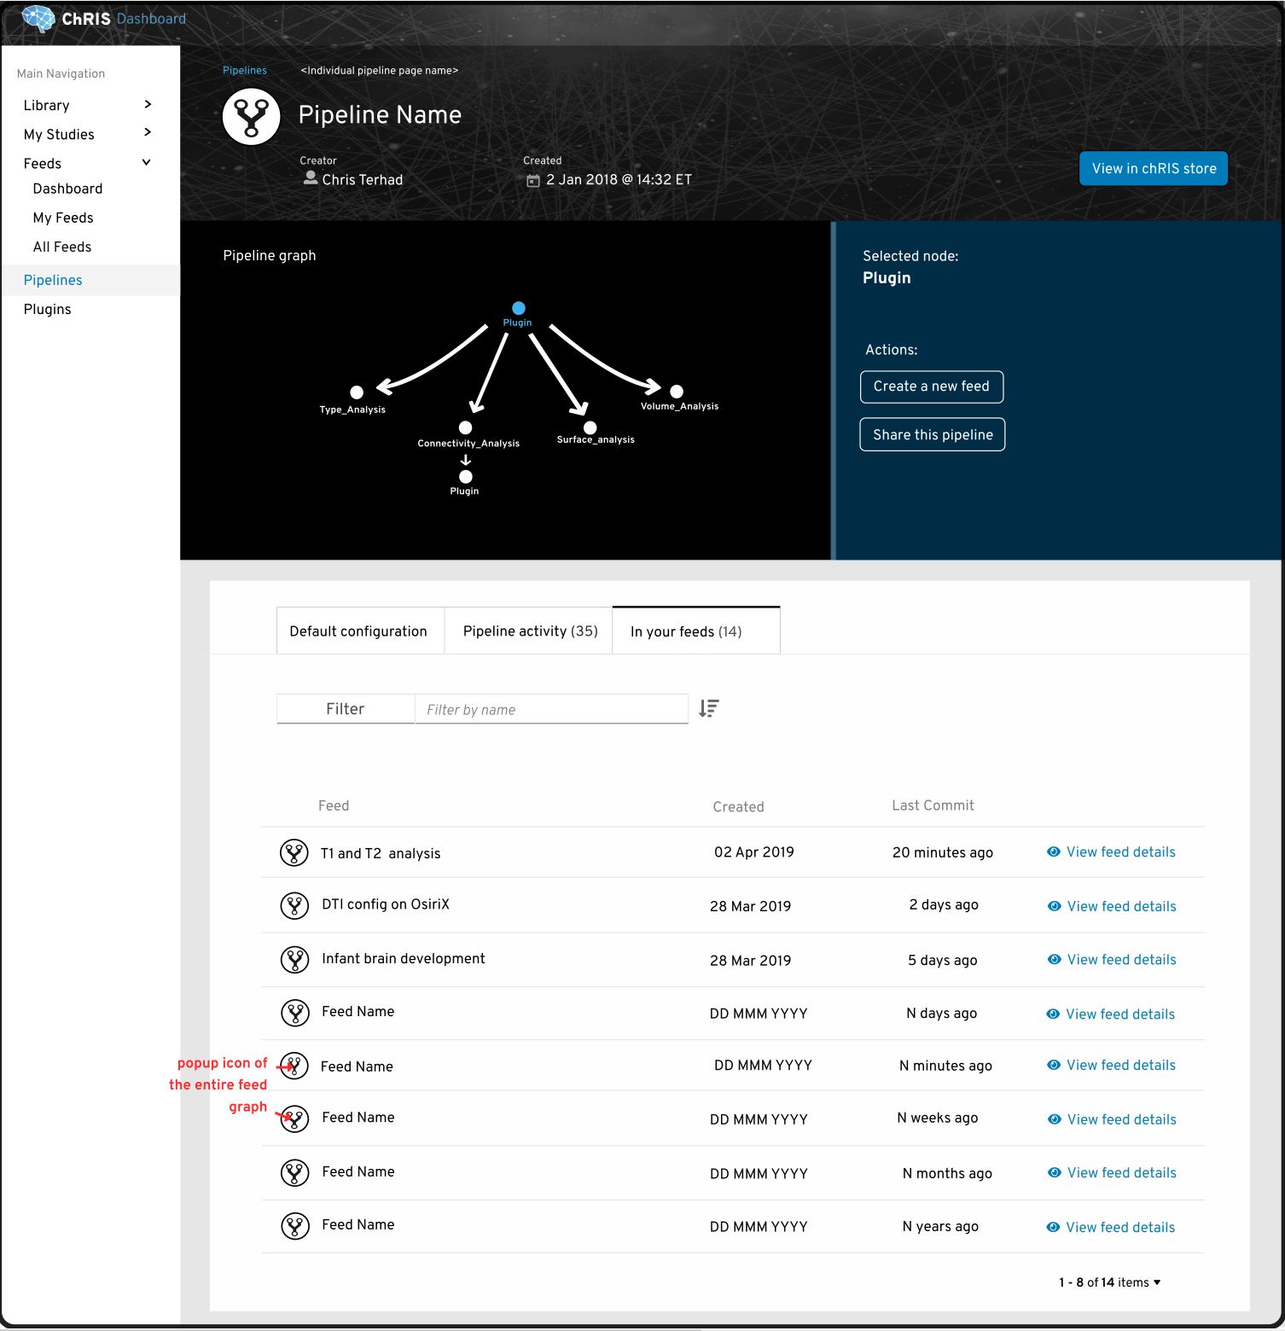This screenshot has width=1285, height=1331.
Task: Click the pipeline icon beside Pipeline Name
Action: 250,116
